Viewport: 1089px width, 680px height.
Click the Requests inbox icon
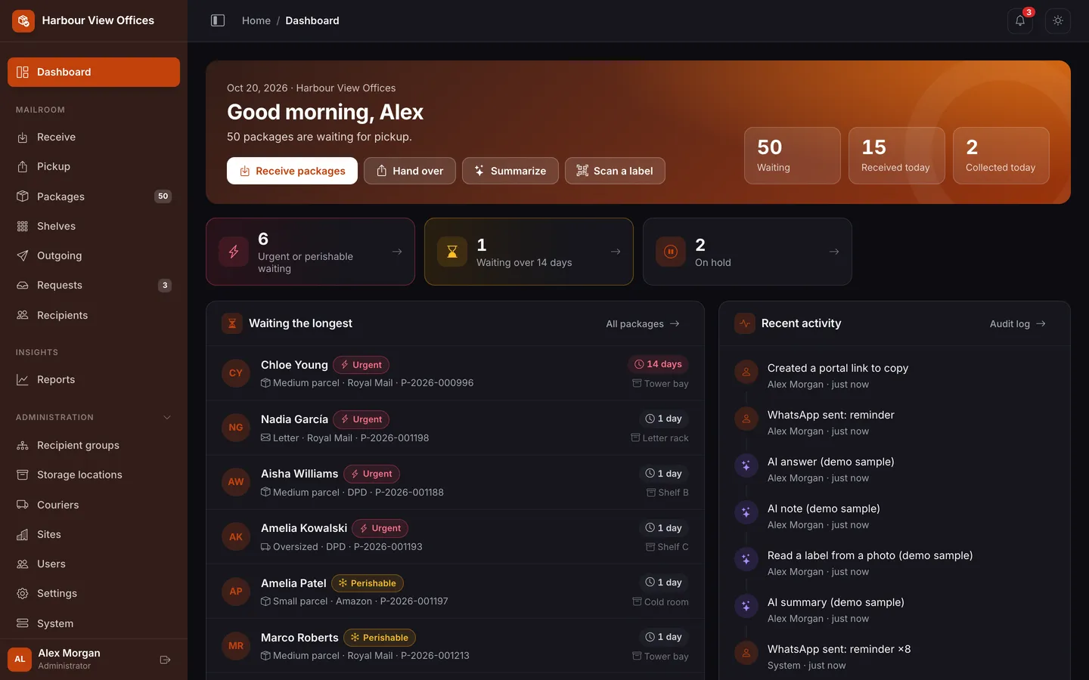[x=23, y=285]
